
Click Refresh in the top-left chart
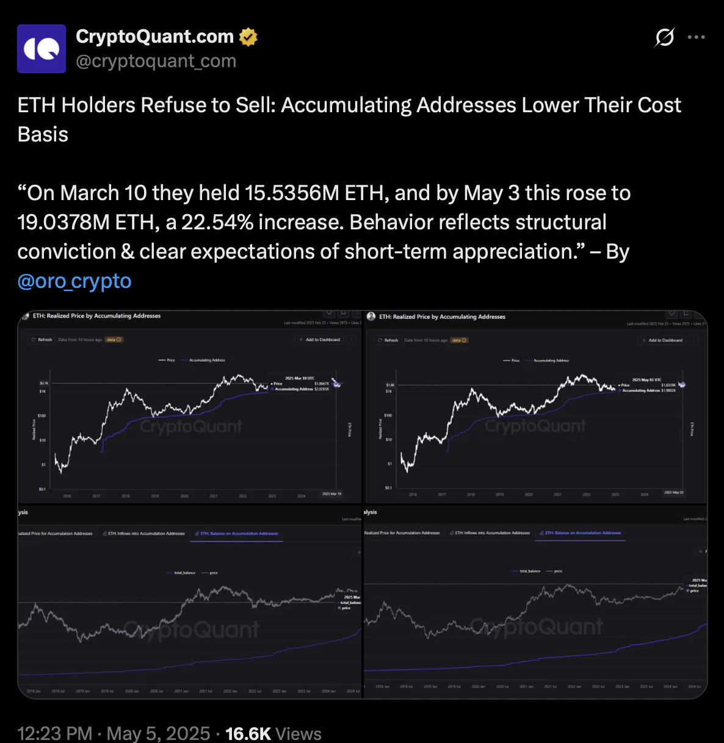coord(42,340)
